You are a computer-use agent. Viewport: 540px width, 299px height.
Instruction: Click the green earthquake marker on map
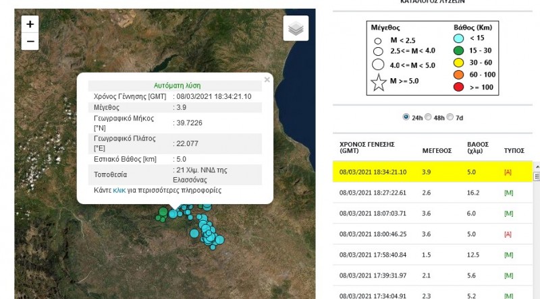[163, 213]
